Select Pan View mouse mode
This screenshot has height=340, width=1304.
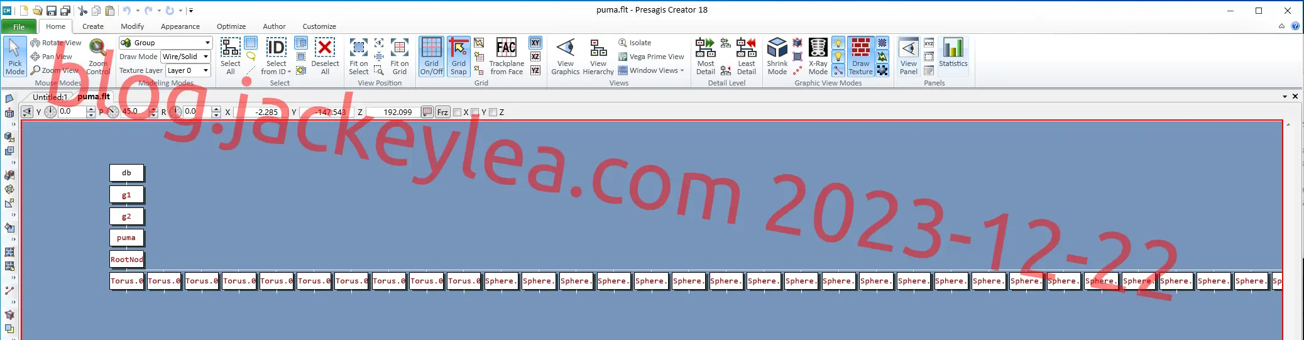pyautogui.click(x=52, y=57)
